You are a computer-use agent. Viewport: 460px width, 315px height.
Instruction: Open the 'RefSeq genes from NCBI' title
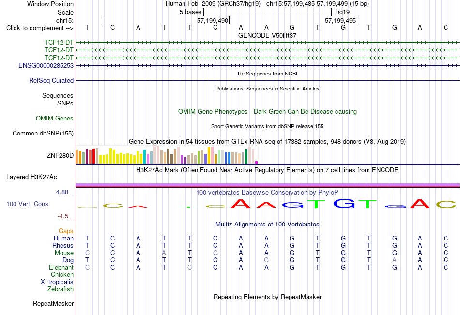268,74
